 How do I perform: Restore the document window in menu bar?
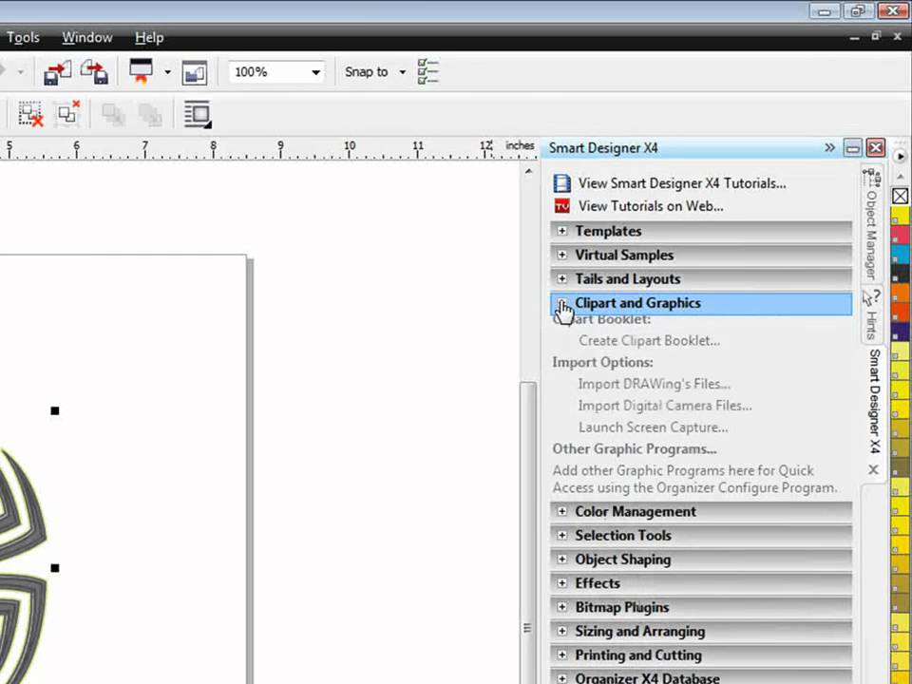tap(876, 37)
